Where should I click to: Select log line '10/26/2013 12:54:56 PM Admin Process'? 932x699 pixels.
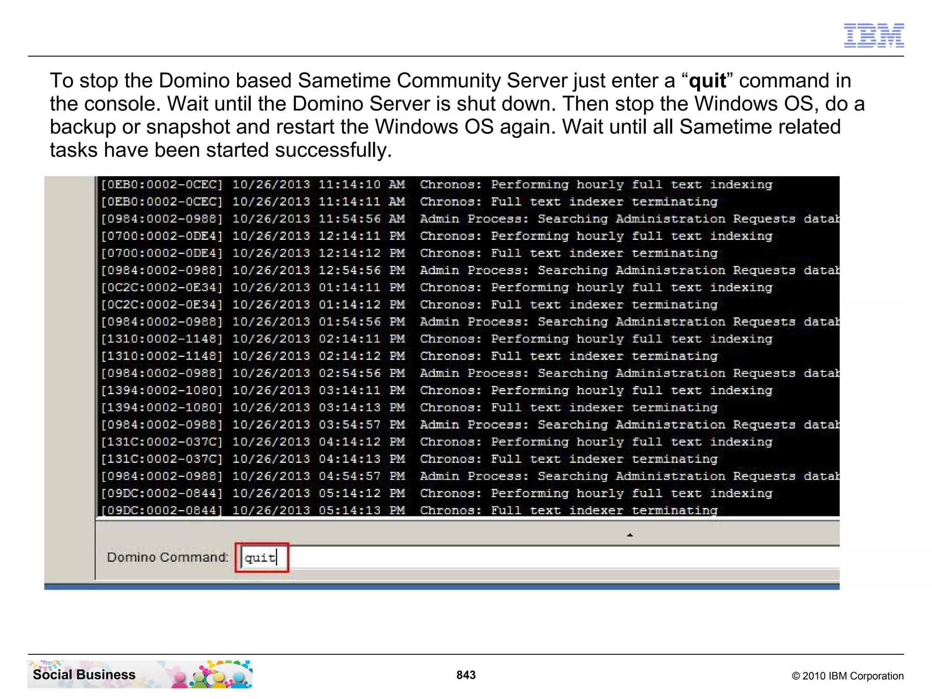[470, 270]
